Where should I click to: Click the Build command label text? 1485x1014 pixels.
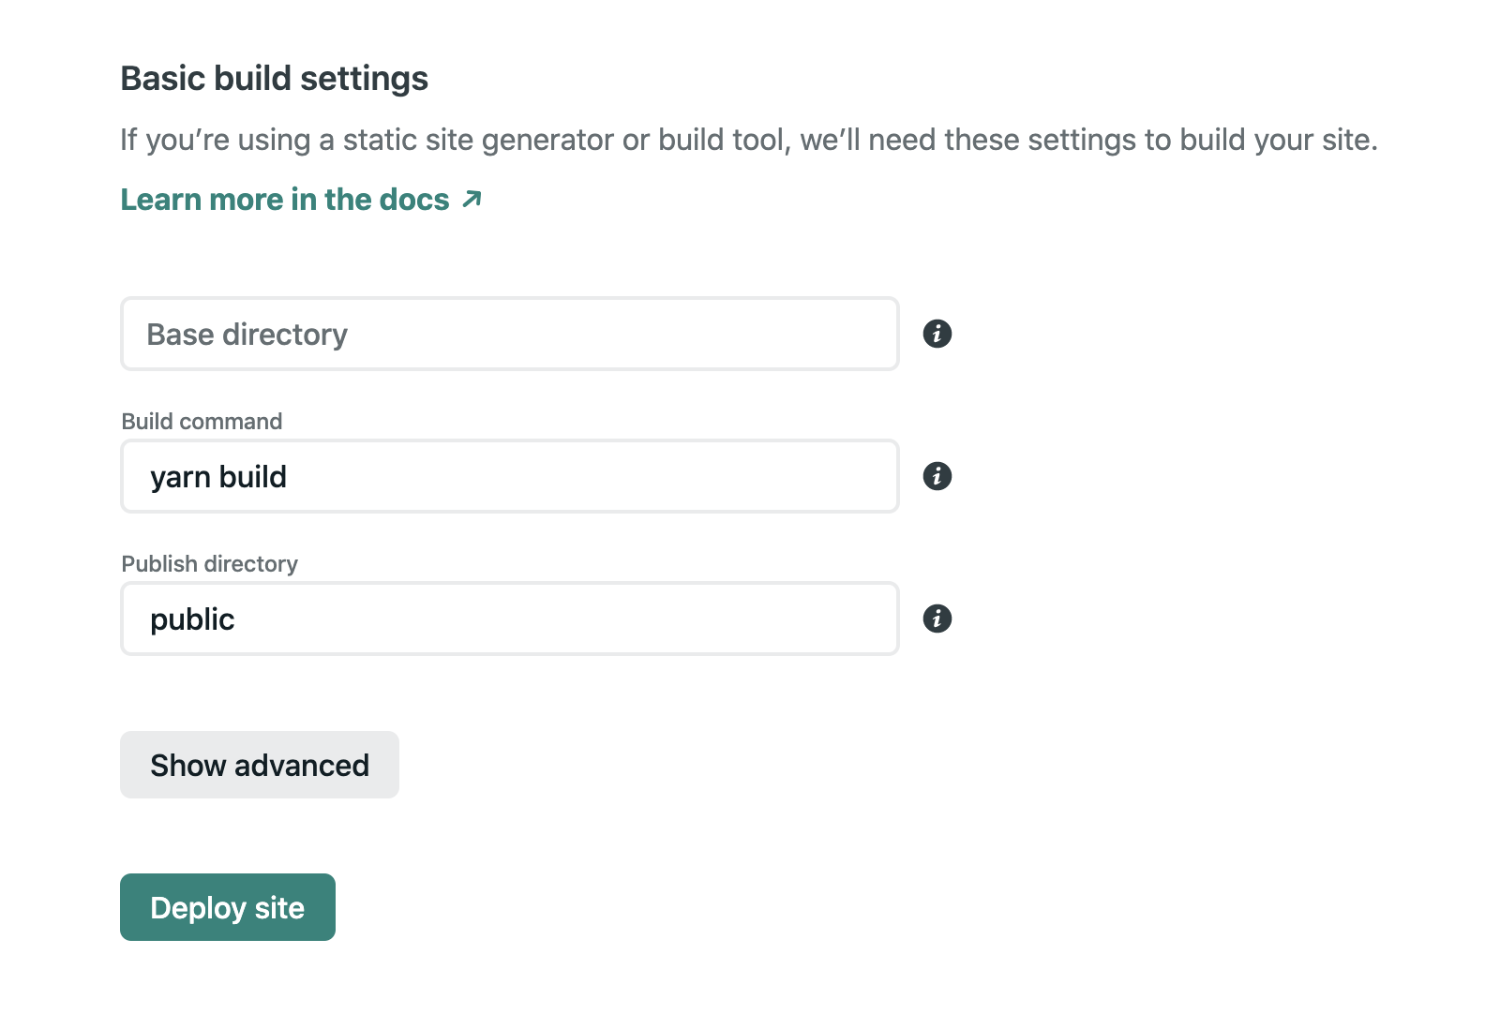202,422
